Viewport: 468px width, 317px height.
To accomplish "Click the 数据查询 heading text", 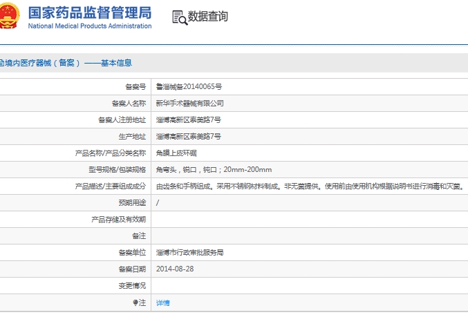I will (208, 17).
